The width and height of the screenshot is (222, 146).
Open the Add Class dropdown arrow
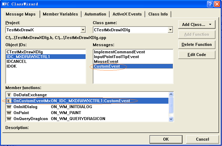click(210, 24)
